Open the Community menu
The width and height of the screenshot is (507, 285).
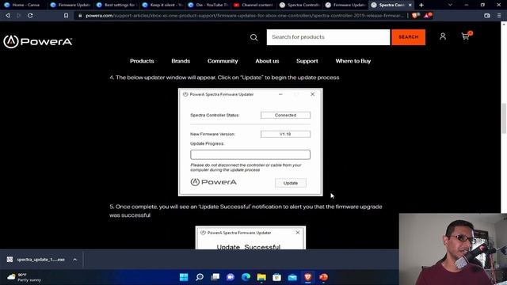point(223,61)
